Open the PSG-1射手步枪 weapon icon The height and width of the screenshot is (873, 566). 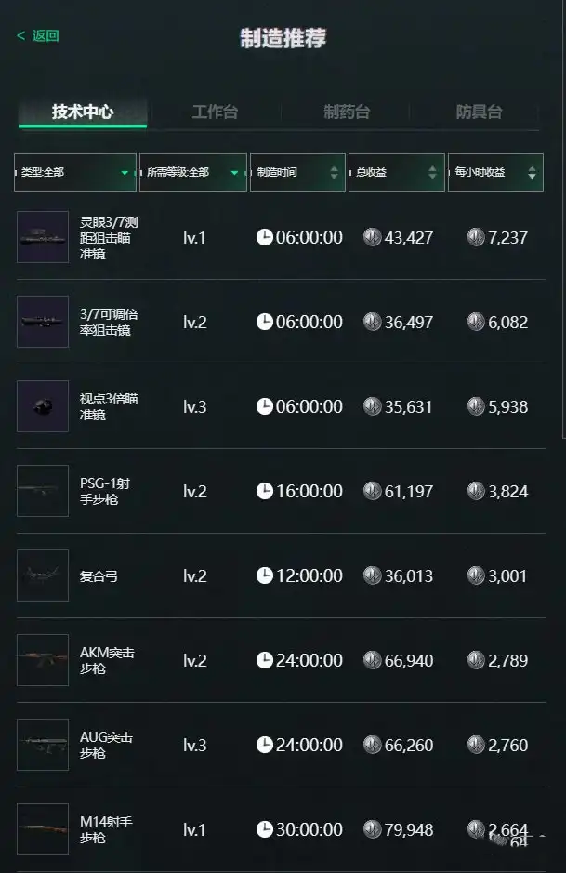[43, 491]
